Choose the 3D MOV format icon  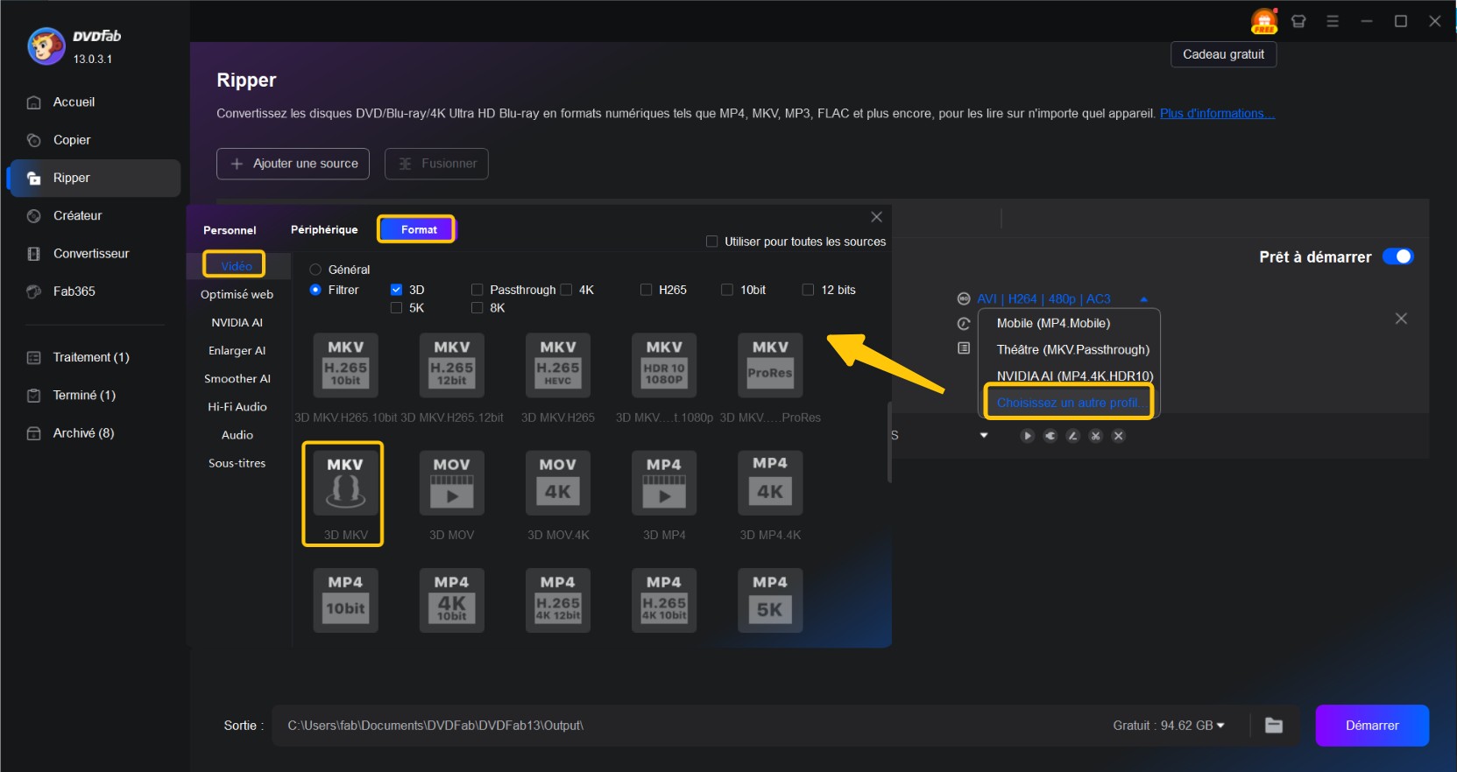pos(451,483)
